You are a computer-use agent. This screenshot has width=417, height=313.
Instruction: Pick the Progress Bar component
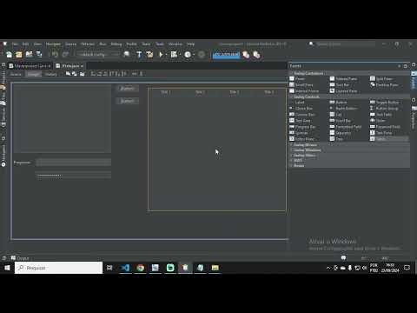(x=302, y=127)
